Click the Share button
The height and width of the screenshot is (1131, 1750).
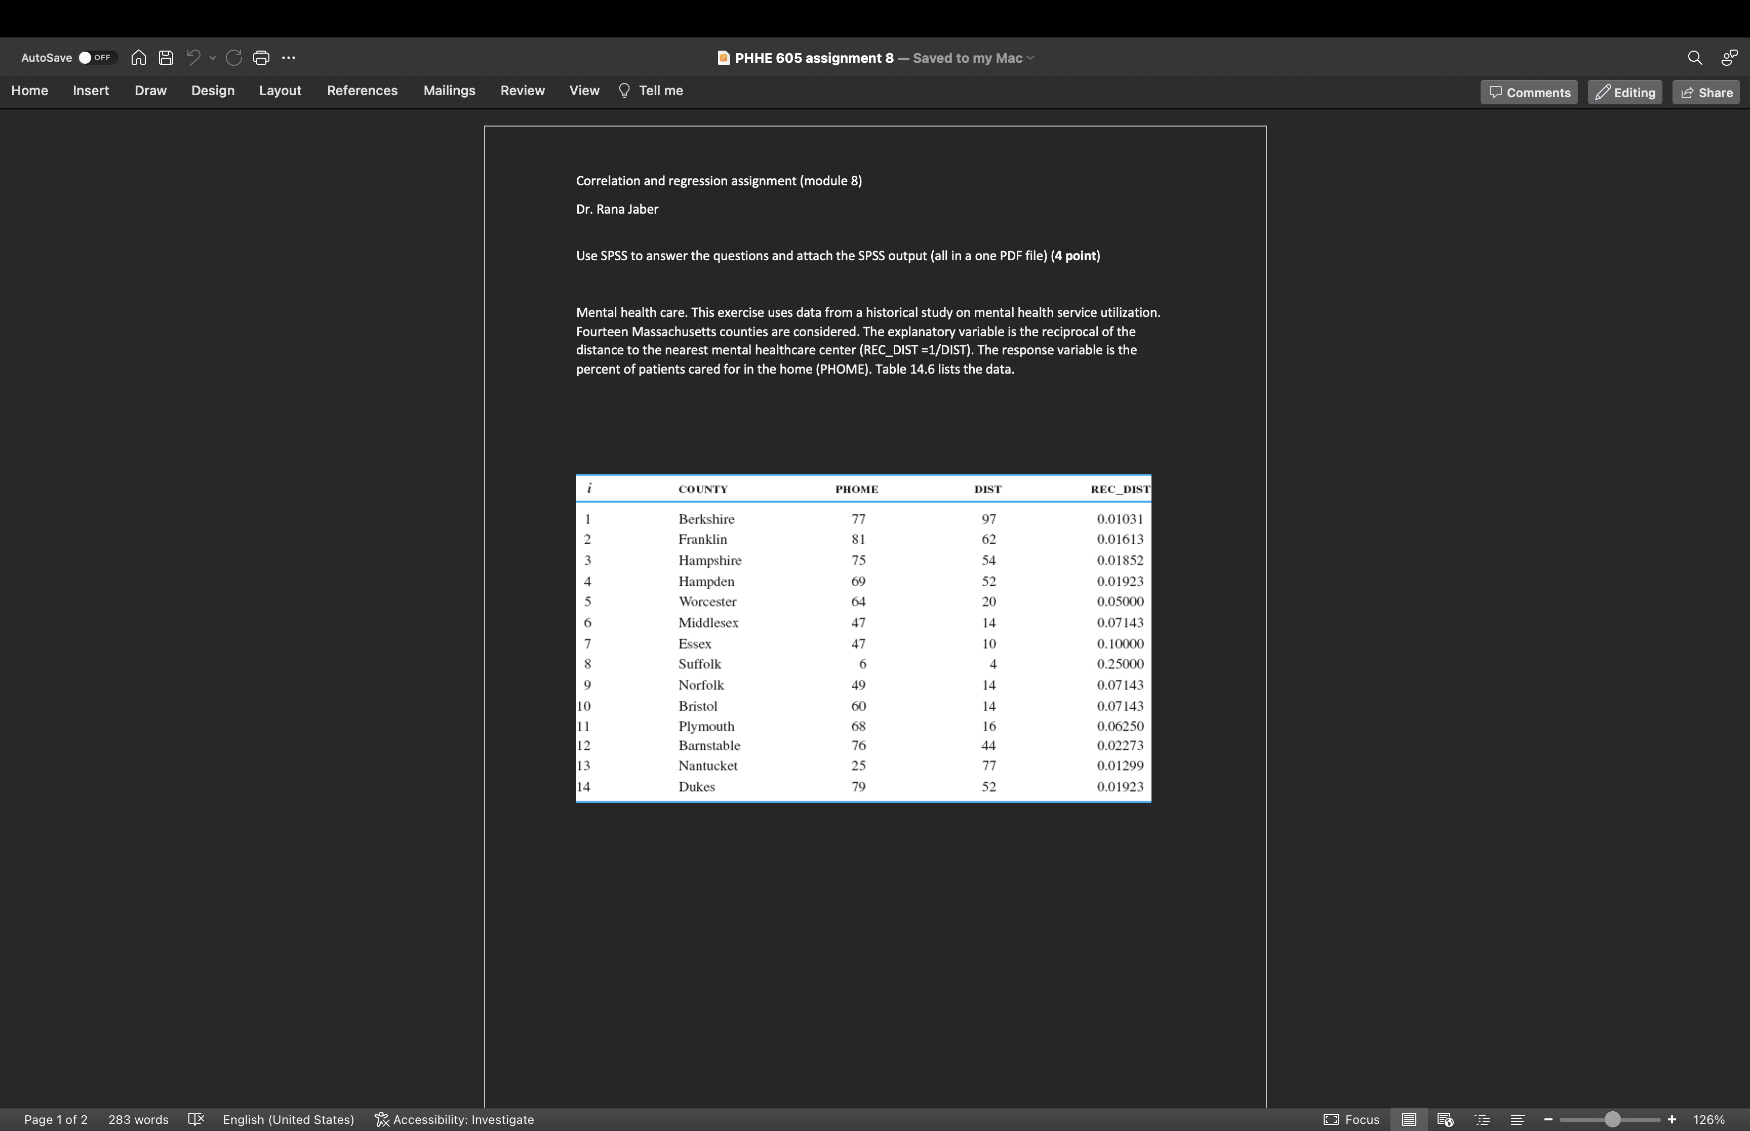(x=1705, y=91)
